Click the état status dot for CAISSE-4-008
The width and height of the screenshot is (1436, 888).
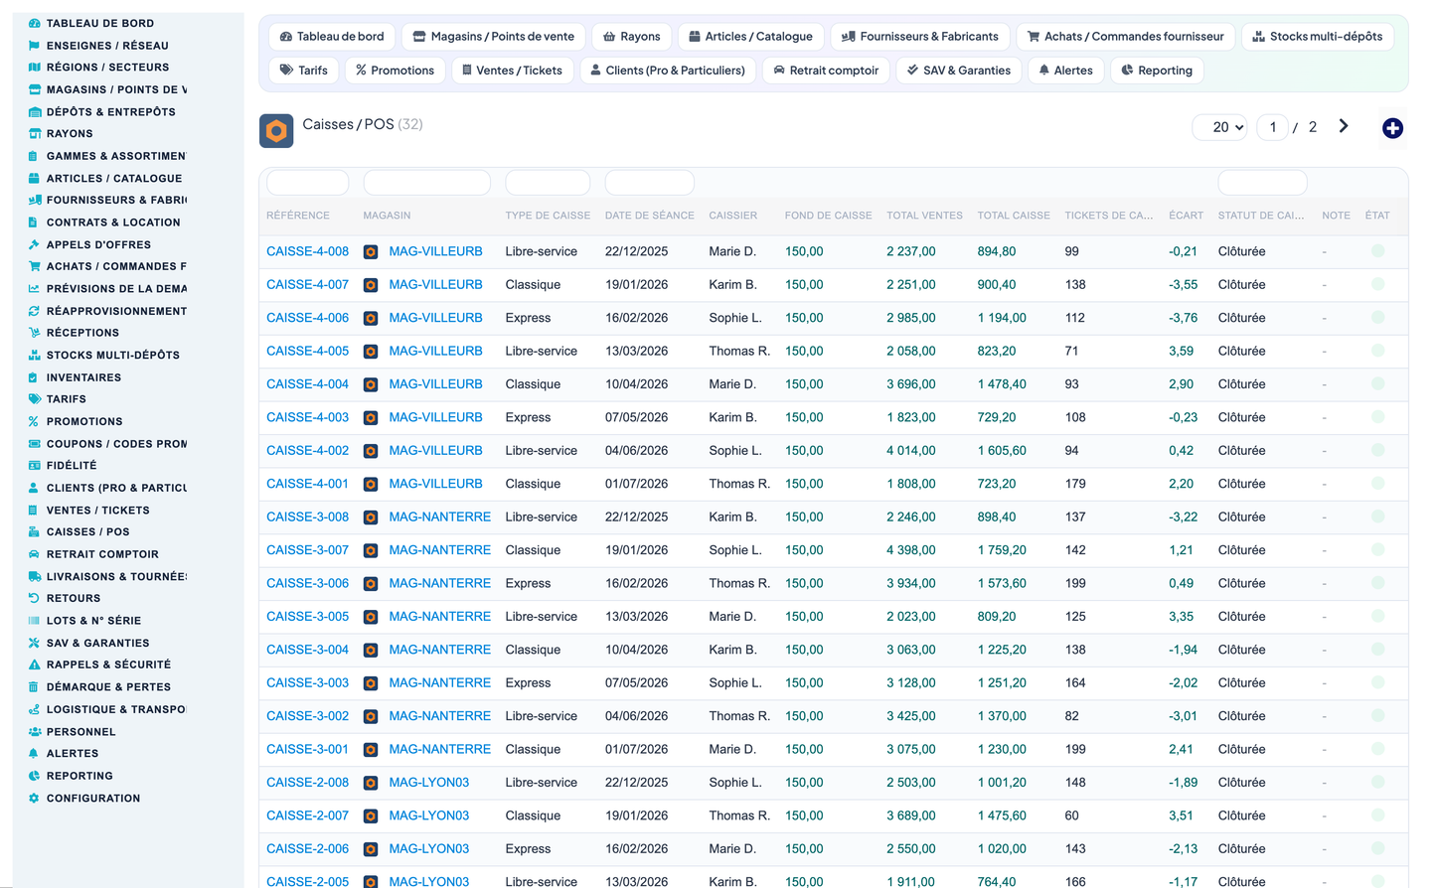pos(1377,251)
